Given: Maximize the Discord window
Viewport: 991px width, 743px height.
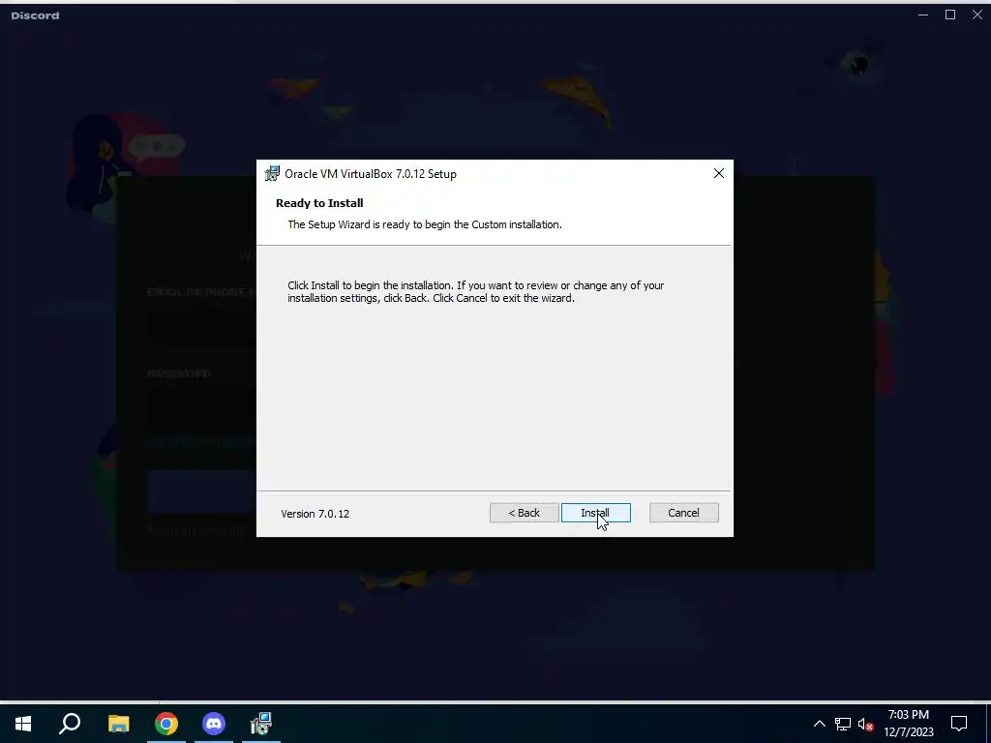Looking at the screenshot, I should [x=950, y=15].
